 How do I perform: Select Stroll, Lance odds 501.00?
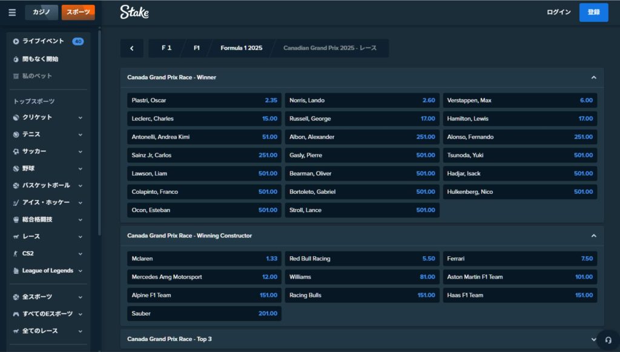(362, 210)
